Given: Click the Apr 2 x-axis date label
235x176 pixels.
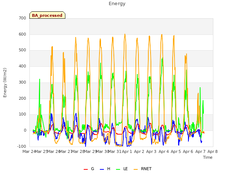Looking at the screenshot, I should (x=139, y=151).
